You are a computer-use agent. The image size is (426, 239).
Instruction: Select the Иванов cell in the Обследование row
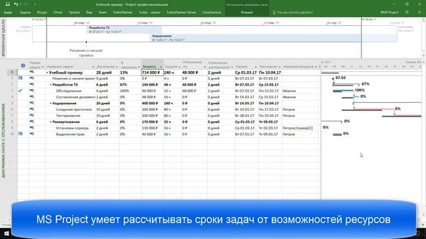301,91
